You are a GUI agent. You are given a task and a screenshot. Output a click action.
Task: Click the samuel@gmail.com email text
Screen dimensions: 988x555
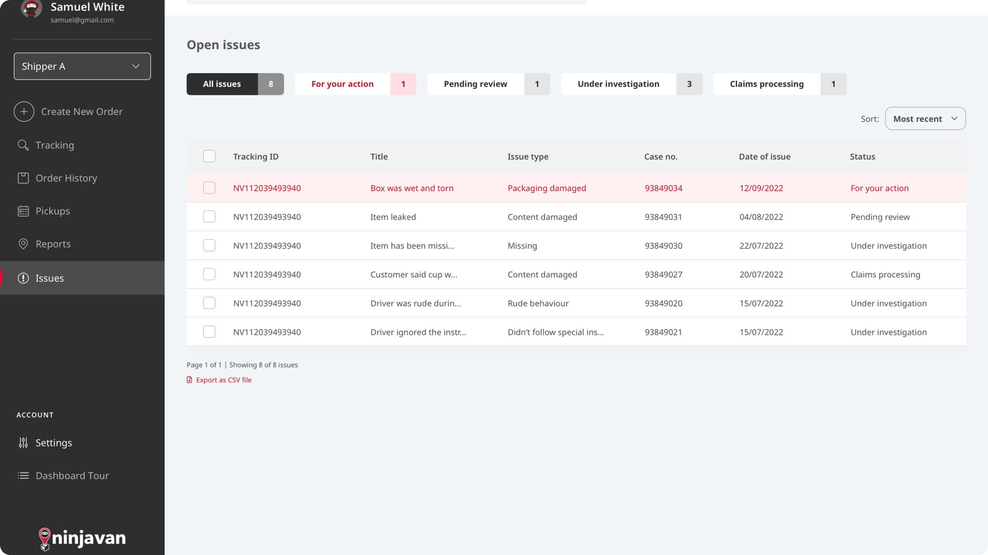(82, 20)
